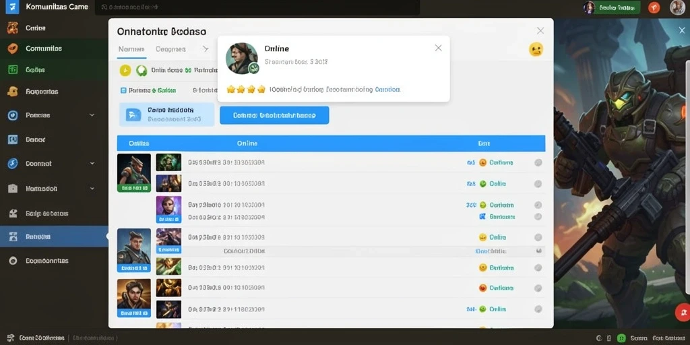Toggle the dark circle in the shaded list row
690x345 pixels.
(x=538, y=251)
